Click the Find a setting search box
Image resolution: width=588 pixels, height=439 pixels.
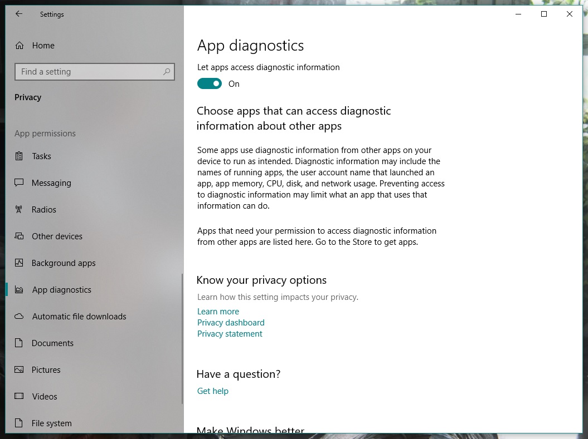point(89,72)
